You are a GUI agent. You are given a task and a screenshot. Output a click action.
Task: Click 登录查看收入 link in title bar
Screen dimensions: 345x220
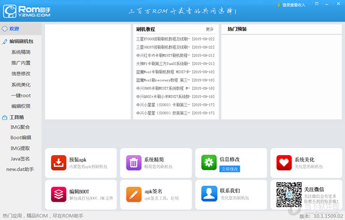click(x=294, y=5)
